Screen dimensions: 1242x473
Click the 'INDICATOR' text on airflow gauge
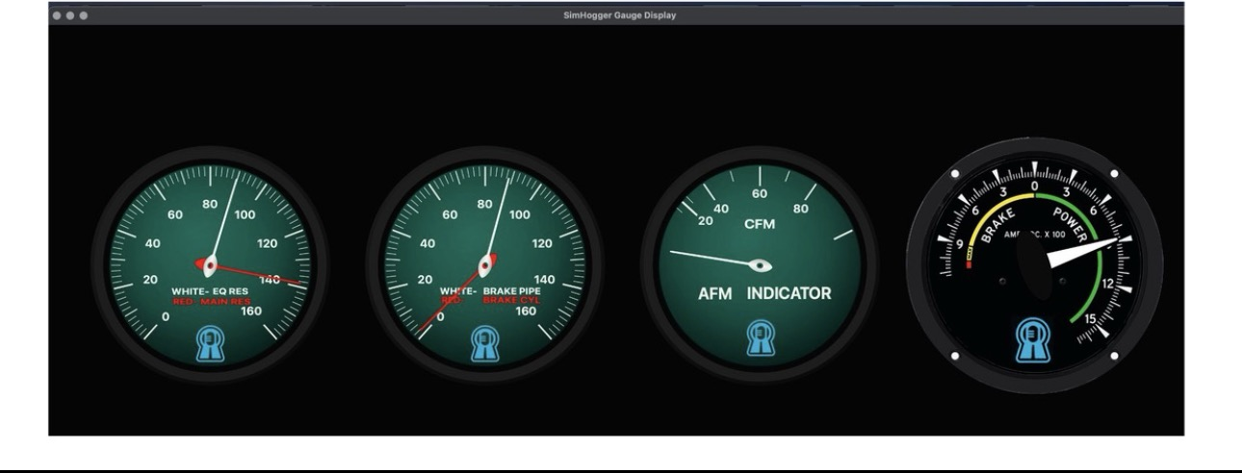(789, 293)
